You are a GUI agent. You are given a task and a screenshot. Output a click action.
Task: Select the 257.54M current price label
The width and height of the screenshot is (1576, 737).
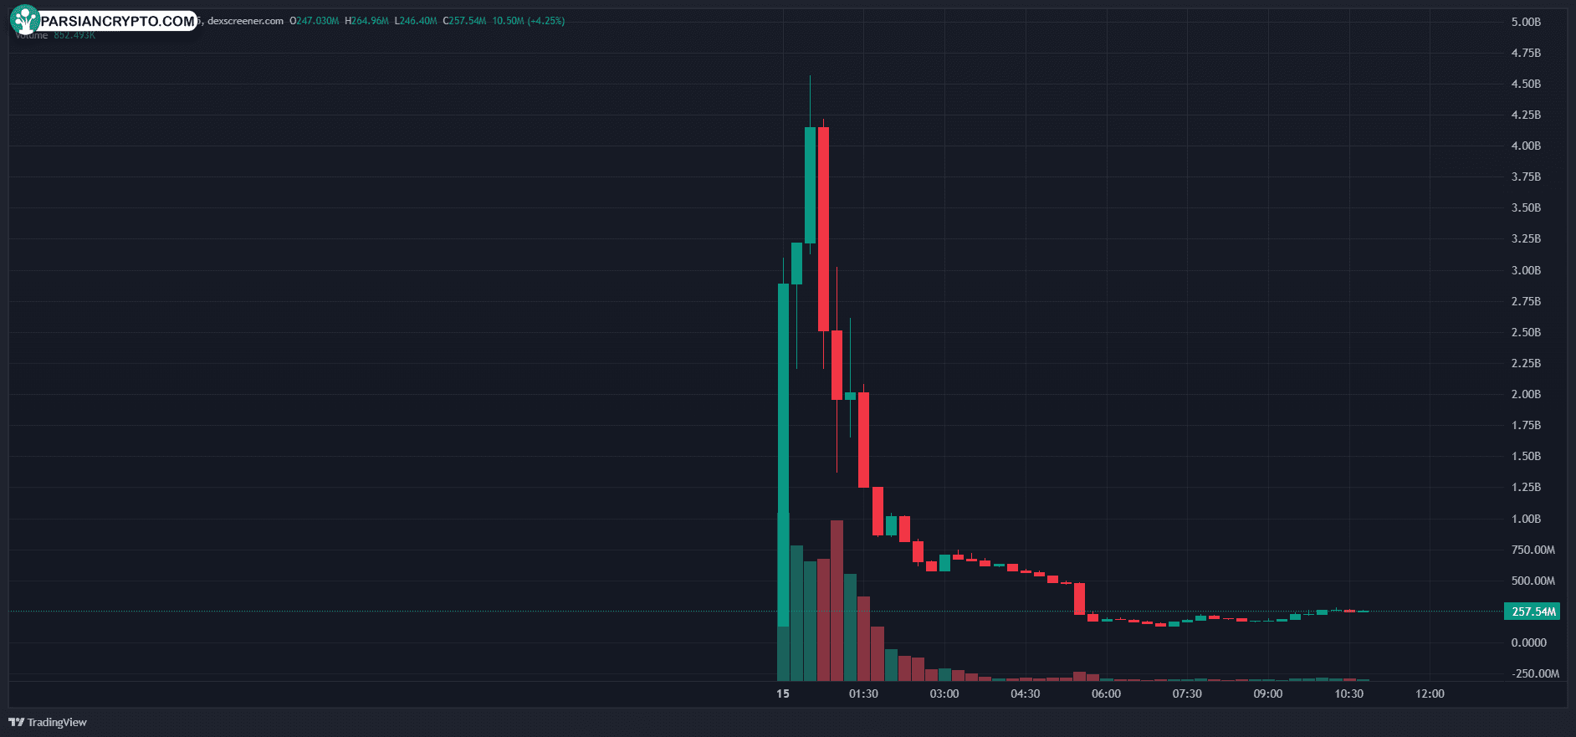click(1532, 612)
